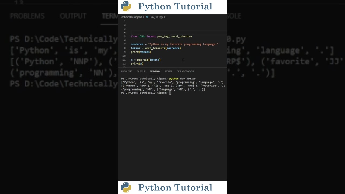Click terminal tokens list output line
This screenshot has height=194, width=345.
(172, 82)
